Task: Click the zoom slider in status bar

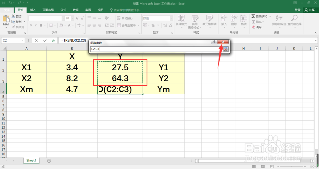Action: [291, 166]
